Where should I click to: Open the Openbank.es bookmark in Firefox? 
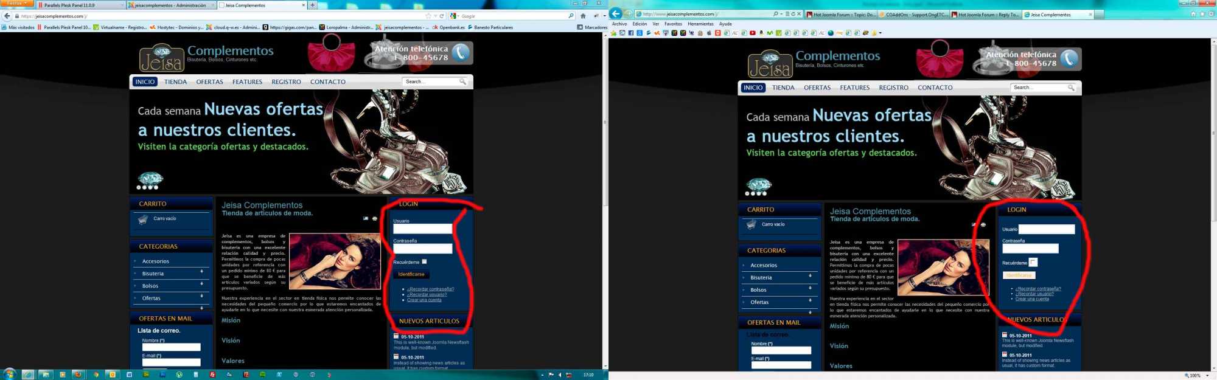point(448,27)
